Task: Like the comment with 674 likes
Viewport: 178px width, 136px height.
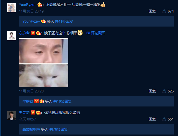Action: [164, 11]
